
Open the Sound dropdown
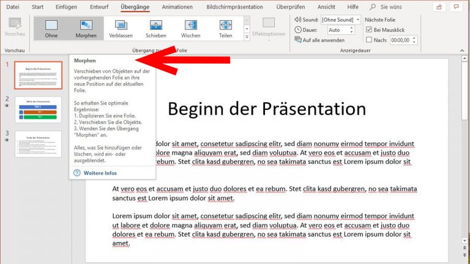tap(341, 20)
